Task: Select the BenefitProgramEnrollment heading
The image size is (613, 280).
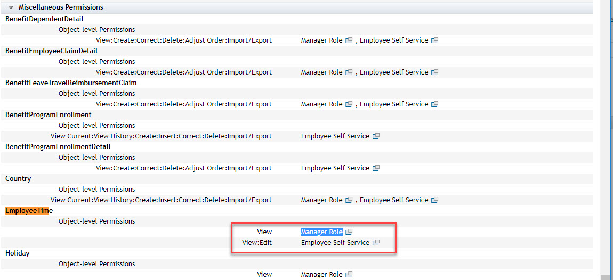Action: coord(49,114)
